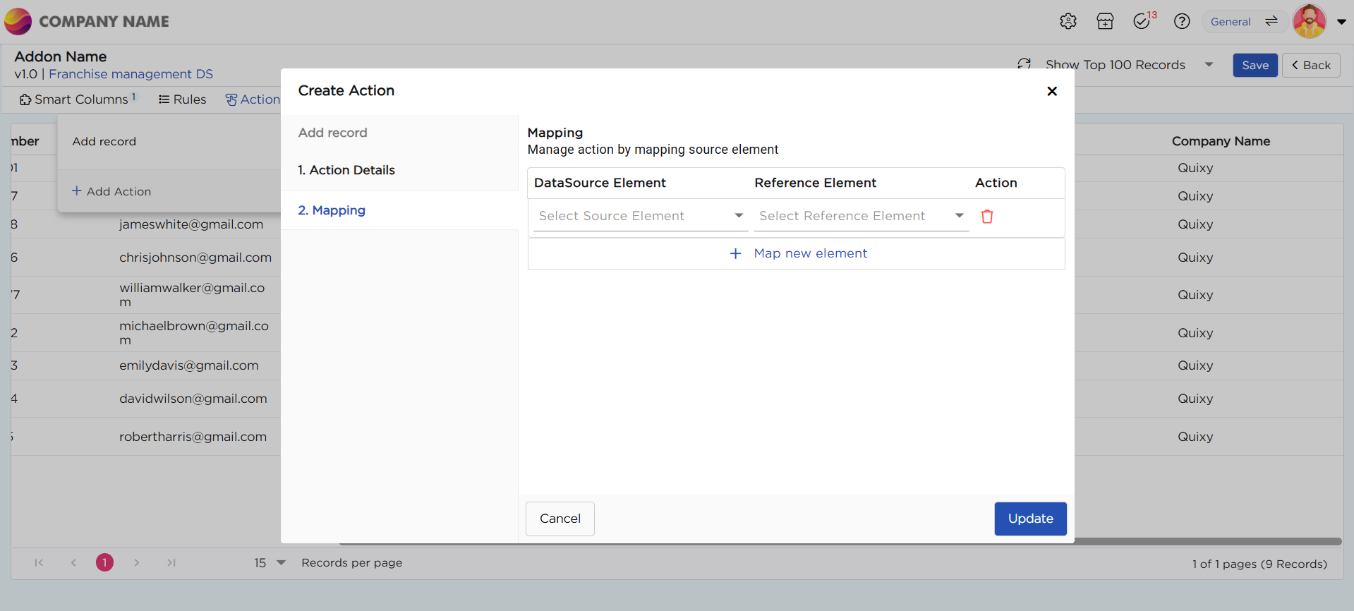Viewport: 1354px width, 611px height.
Task: Open the tasks checkmark icon with badge 13
Action: 1142,21
